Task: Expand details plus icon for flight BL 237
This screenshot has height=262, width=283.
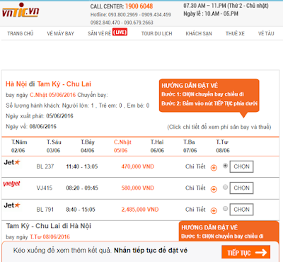Action: tap(214, 168)
